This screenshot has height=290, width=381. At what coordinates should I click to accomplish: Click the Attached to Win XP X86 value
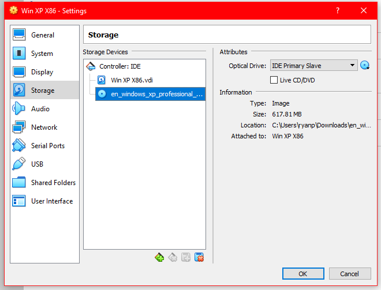287,136
